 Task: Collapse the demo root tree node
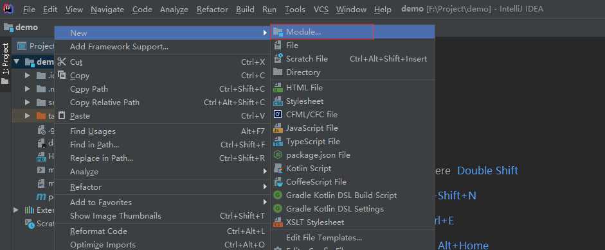[x=16, y=62]
